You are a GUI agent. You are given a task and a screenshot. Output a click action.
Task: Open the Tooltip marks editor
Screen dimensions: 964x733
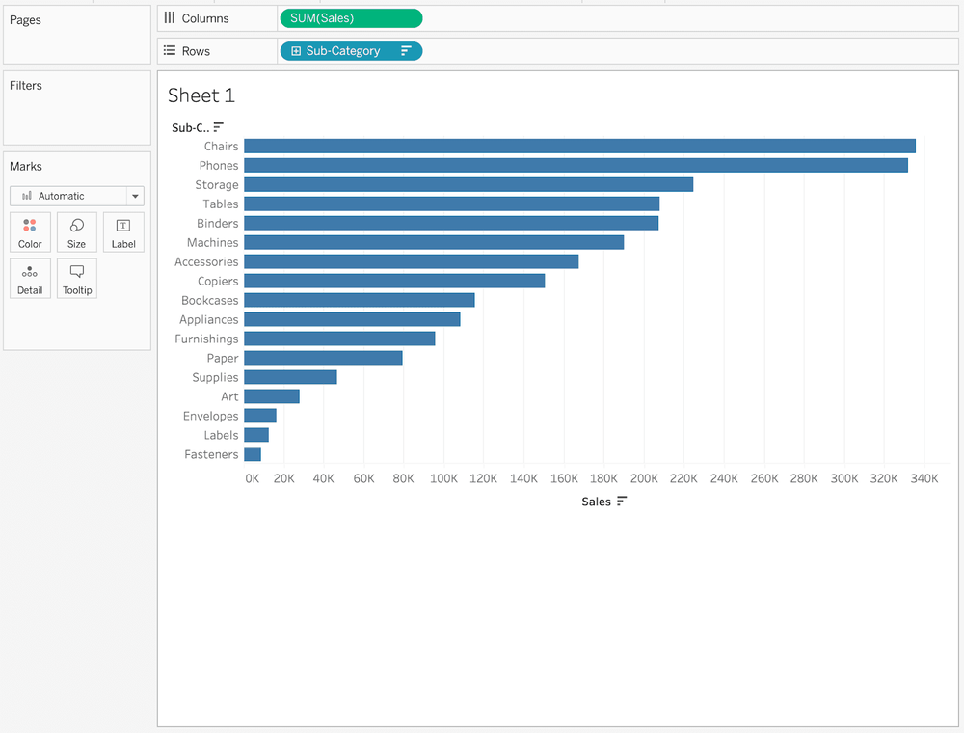[76, 279]
